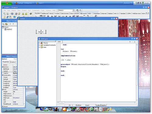
Task: Switch to the Code tab in editor
Action: point(98,105)
